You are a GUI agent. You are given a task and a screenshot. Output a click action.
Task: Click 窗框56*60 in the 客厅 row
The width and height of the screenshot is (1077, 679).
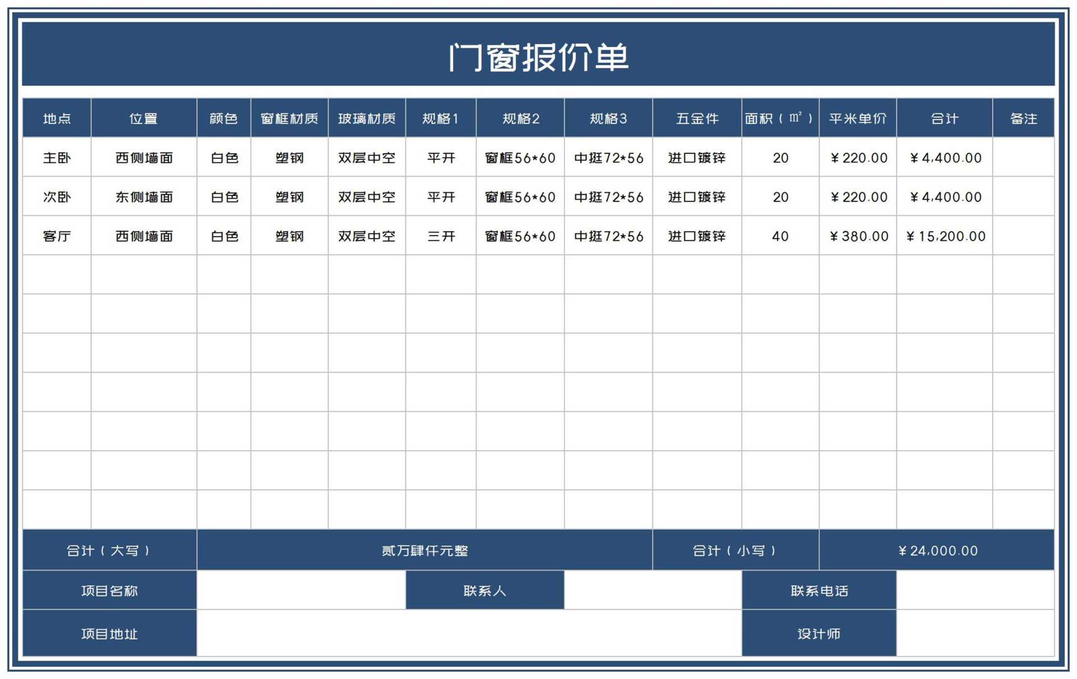click(521, 236)
